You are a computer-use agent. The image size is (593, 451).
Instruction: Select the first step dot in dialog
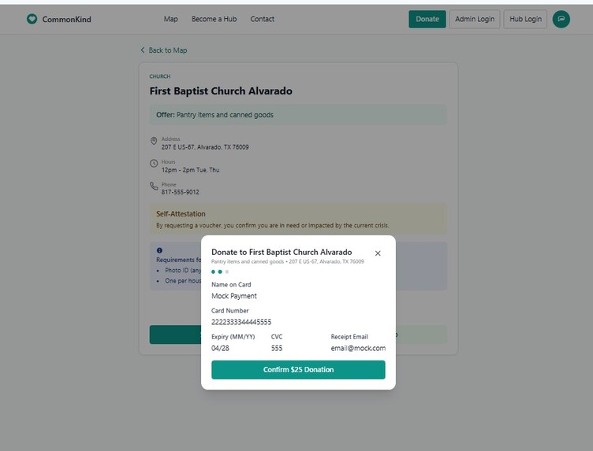coord(213,272)
